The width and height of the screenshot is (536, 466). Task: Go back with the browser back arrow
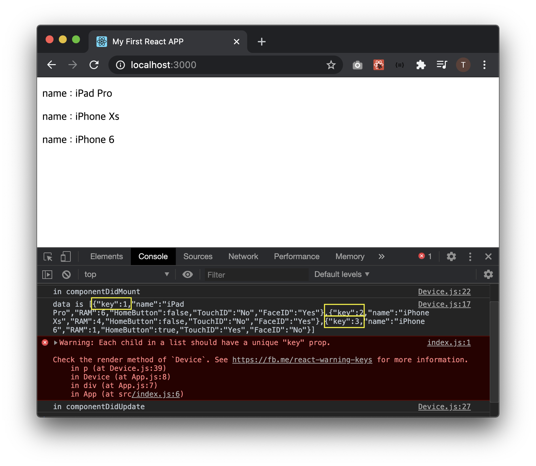[x=52, y=65]
